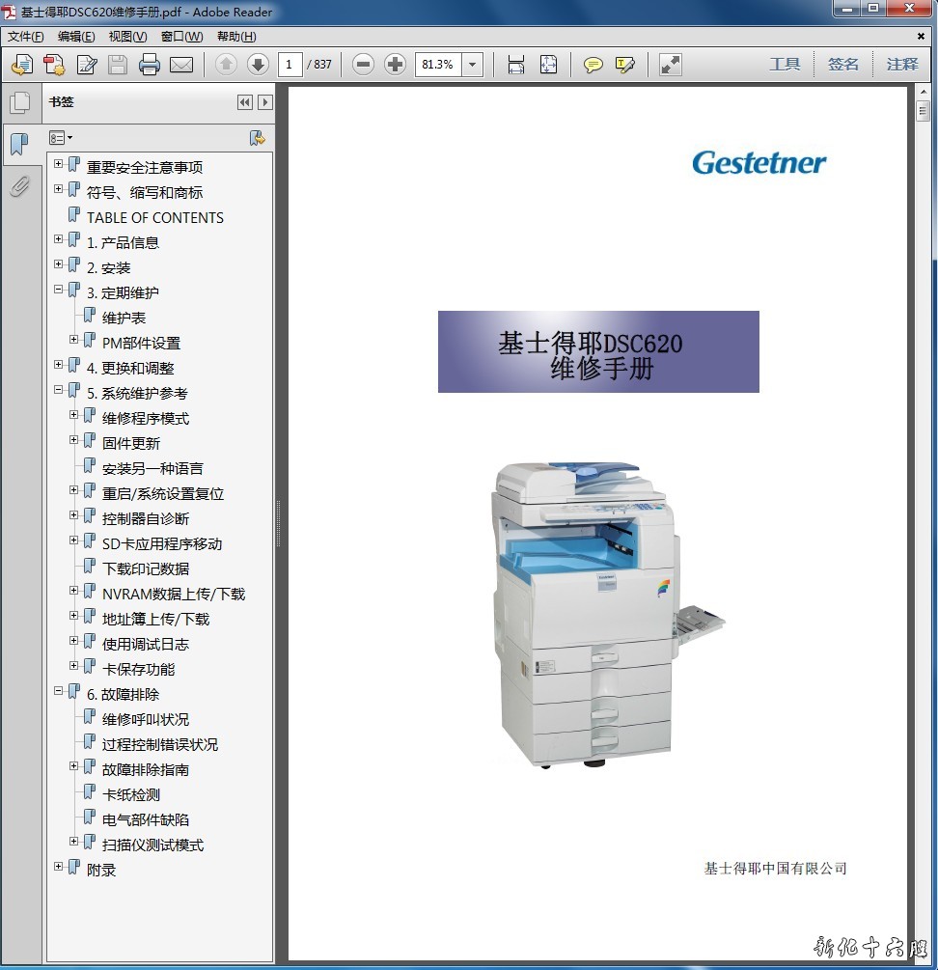Collapse the 6. 故障排除 bookmark
The height and width of the screenshot is (970, 938).
tap(59, 691)
